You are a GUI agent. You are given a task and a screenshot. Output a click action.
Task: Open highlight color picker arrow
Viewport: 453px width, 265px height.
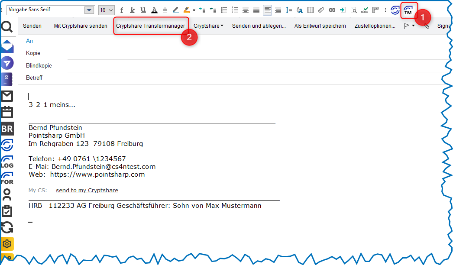tap(194, 10)
